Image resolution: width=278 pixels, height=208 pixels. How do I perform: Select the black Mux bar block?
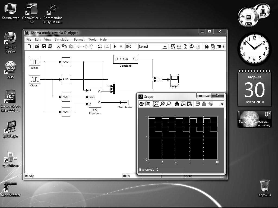click(x=114, y=89)
